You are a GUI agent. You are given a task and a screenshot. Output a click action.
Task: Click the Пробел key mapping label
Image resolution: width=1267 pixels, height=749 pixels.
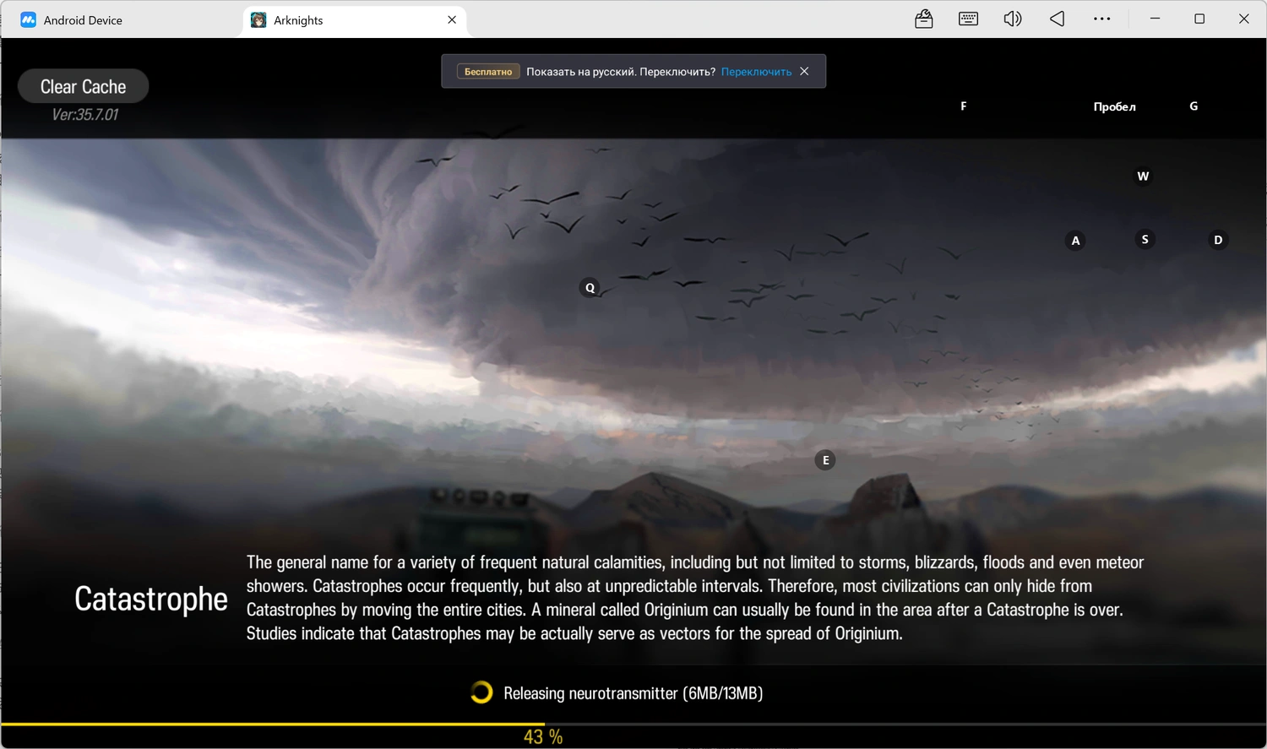pos(1114,106)
